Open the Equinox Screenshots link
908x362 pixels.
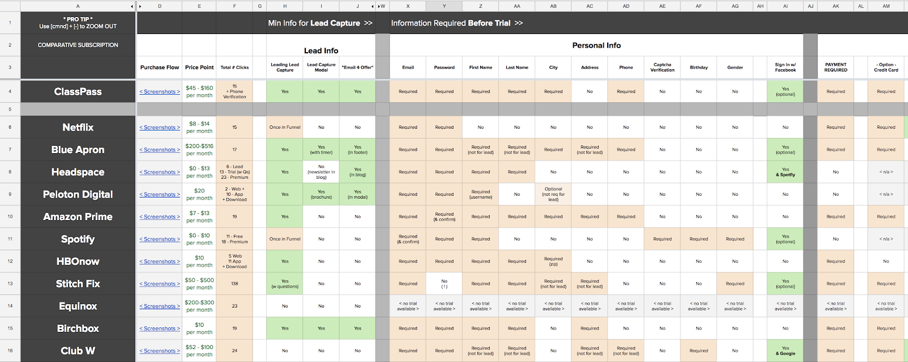pos(159,306)
